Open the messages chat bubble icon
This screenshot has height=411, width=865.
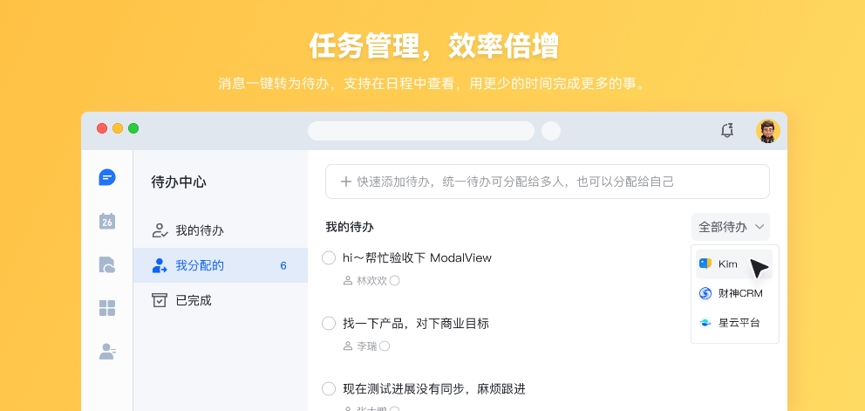pyautogui.click(x=107, y=177)
